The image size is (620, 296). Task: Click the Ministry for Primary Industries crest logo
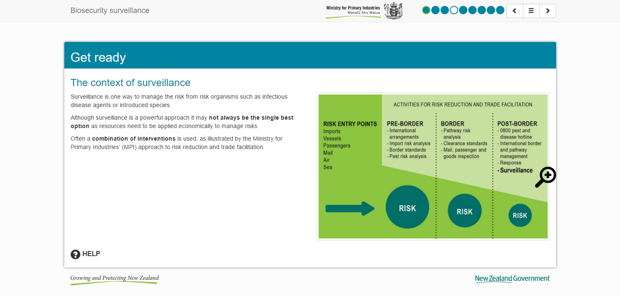click(x=393, y=11)
